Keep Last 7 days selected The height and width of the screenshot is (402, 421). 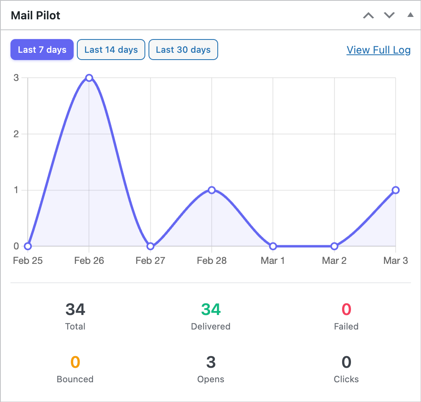click(x=42, y=50)
